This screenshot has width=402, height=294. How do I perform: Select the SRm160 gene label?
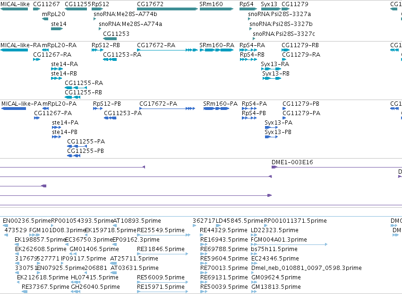tap(211, 4)
